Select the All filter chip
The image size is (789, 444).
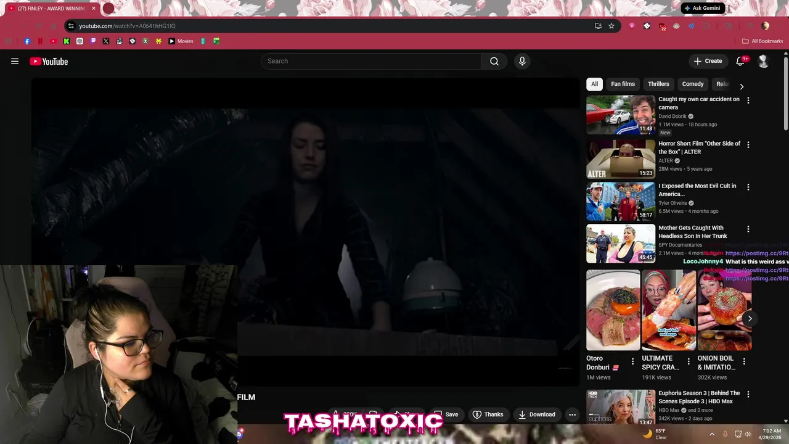tap(594, 84)
